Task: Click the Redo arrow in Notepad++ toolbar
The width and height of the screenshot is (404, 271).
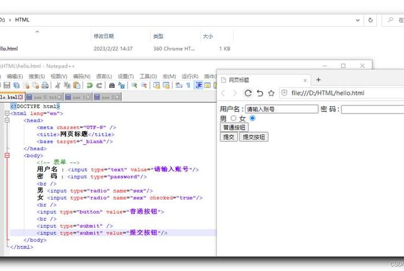Action: (99, 85)
